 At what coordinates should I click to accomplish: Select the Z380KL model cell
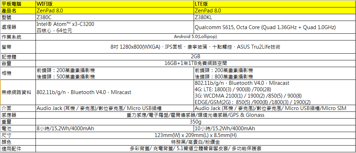coord(274,17)
